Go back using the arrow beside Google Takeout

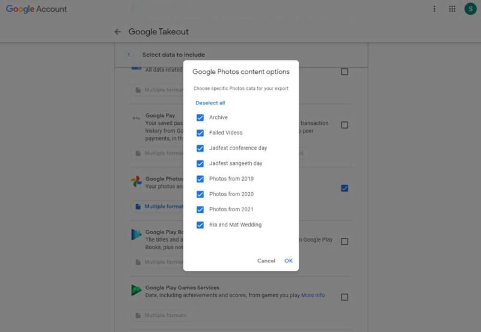point(118,32)
